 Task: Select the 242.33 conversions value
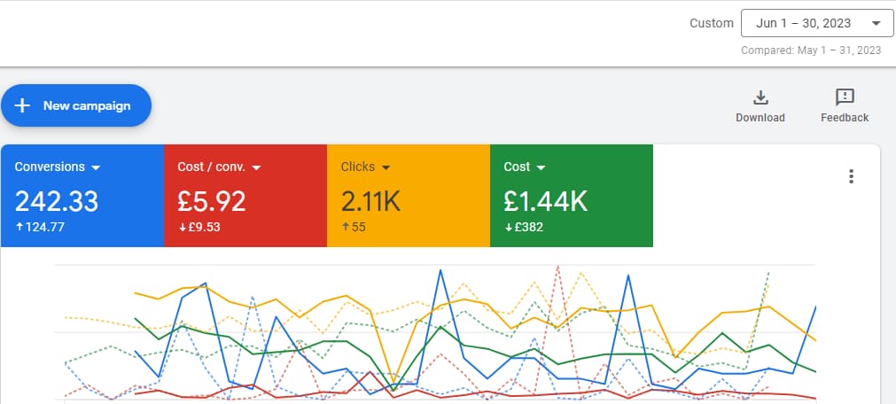coord(57,201)
